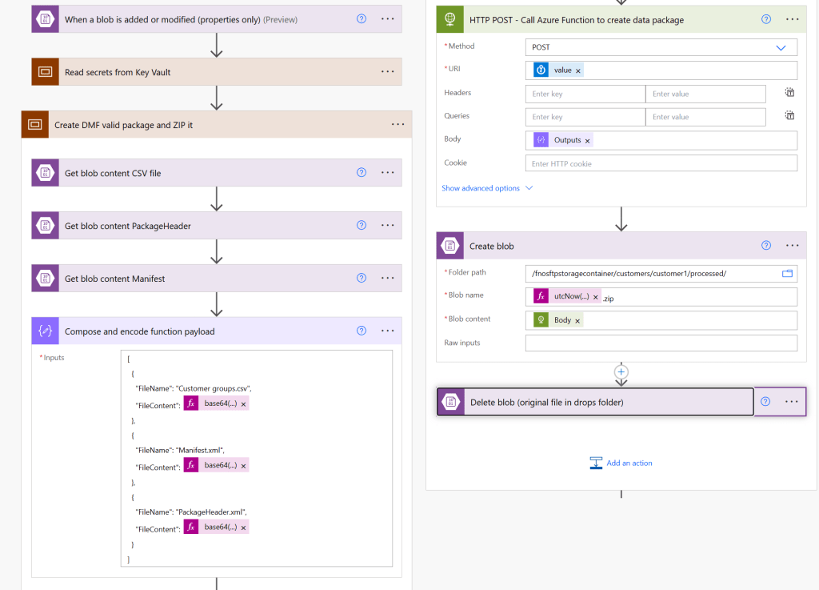Image resolution: width=819 pixels, height=590 pixels.
Task: Open ellipsis menu for Create DMF valid package
Action: [398, 125]
